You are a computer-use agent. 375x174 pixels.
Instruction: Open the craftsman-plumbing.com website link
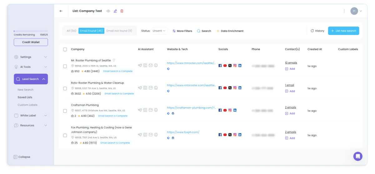pos(191,108)
